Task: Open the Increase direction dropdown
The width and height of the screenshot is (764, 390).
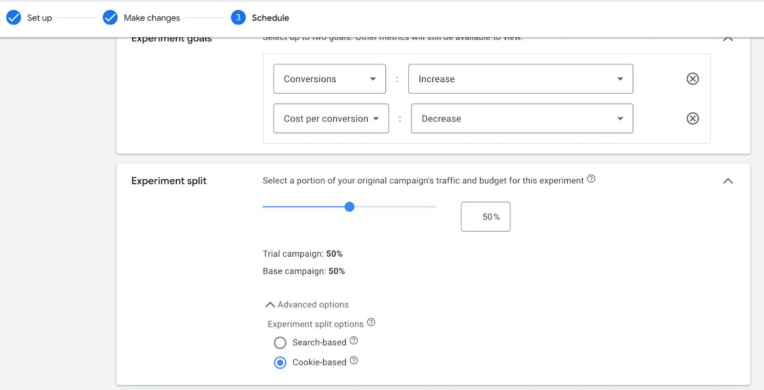Action: [520, 79]
